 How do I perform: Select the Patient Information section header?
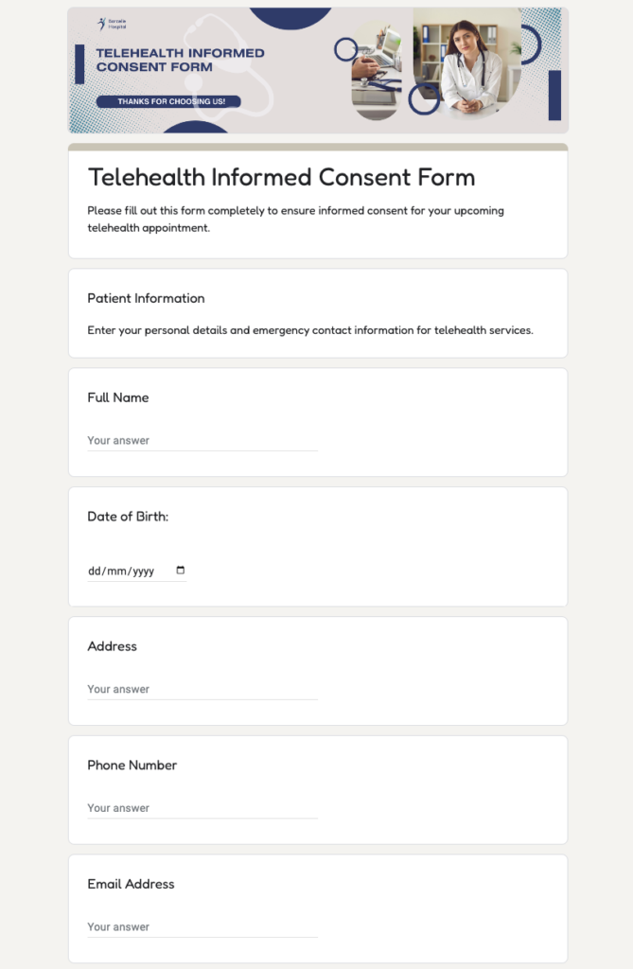[146, 298]
